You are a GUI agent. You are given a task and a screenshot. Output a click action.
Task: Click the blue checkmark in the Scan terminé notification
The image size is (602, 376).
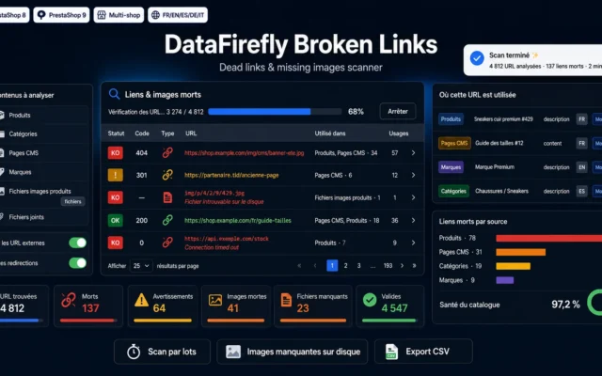click(477, 58)
